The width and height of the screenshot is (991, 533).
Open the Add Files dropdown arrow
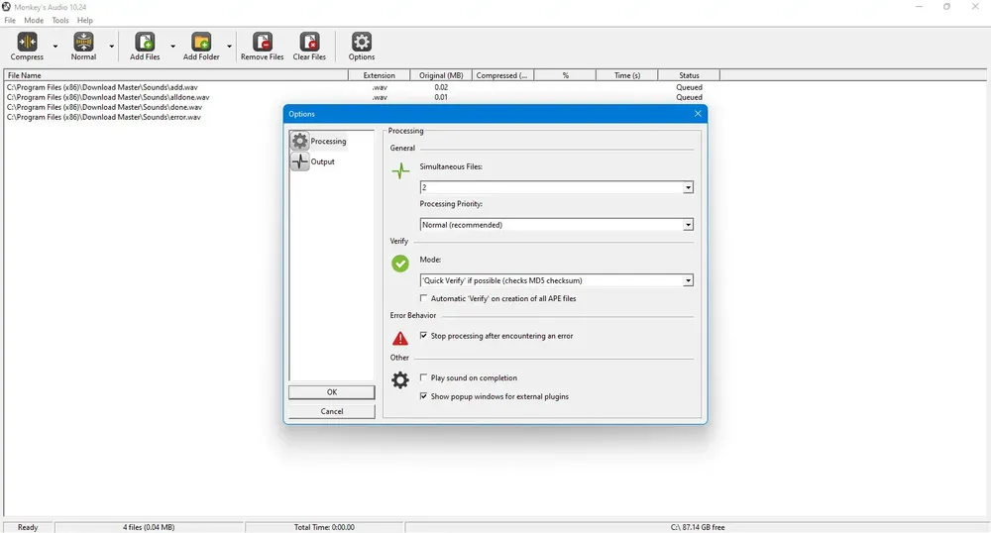tap(172, 47)
